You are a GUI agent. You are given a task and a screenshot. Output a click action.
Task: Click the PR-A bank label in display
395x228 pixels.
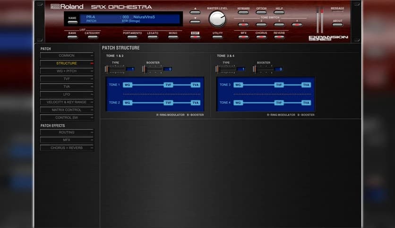[x=91, y=17]
